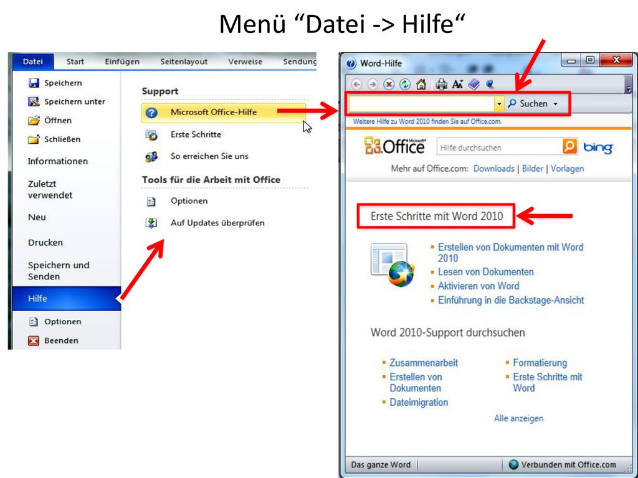
Task: Open Zuletzt verwendet
Action: click(50, 189)
